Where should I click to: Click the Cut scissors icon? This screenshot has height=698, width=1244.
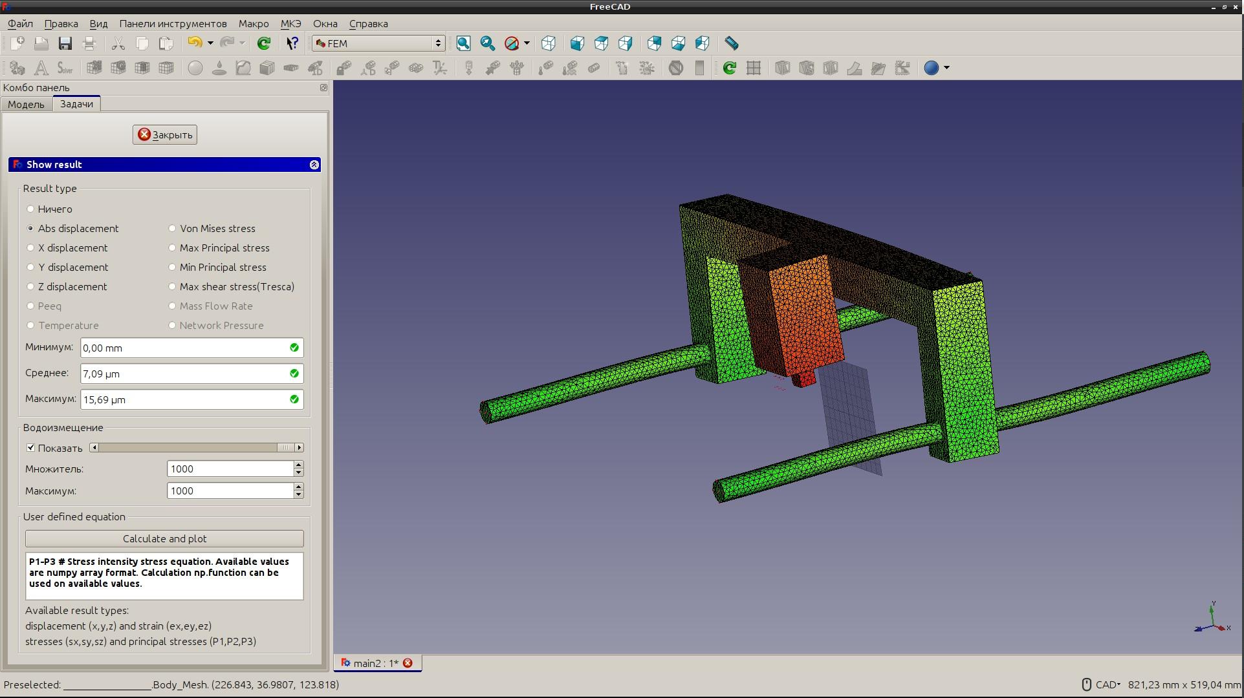pos(118,43)
